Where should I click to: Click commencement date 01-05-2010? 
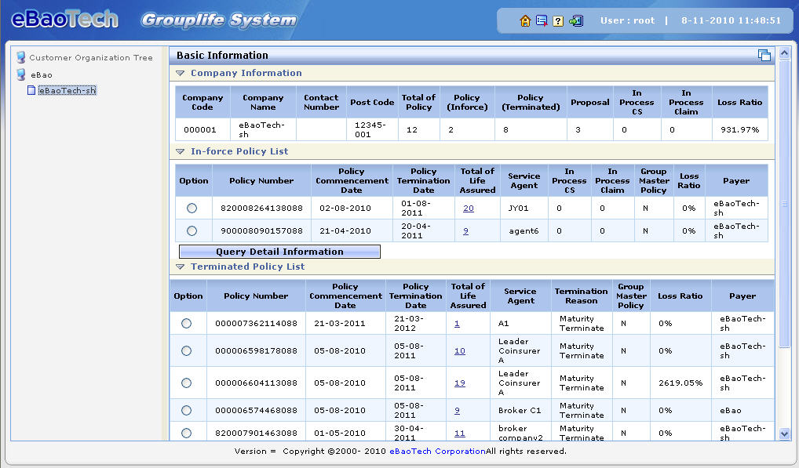(x=339, y=434)
